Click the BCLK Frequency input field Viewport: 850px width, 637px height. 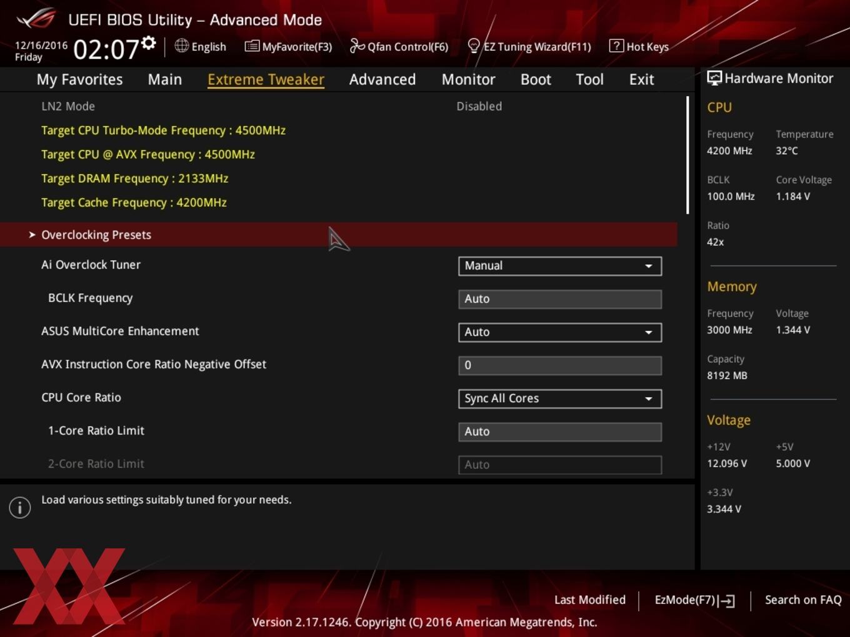tap(560, 299)
